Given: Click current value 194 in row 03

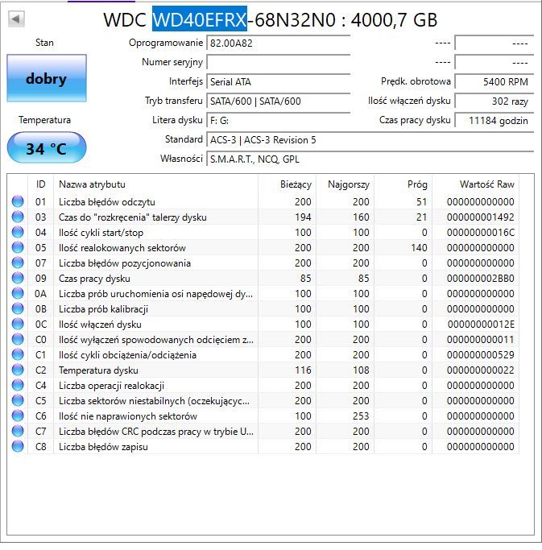Looking at the screenshot, I should (x=303, y=217).
